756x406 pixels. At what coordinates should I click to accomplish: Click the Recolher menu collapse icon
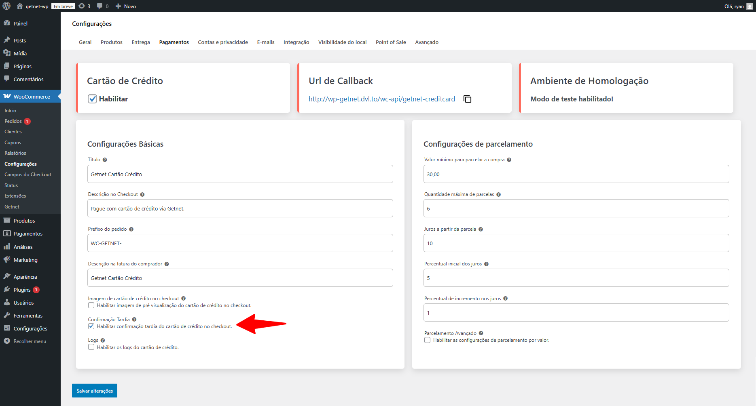tap(7, 341)
